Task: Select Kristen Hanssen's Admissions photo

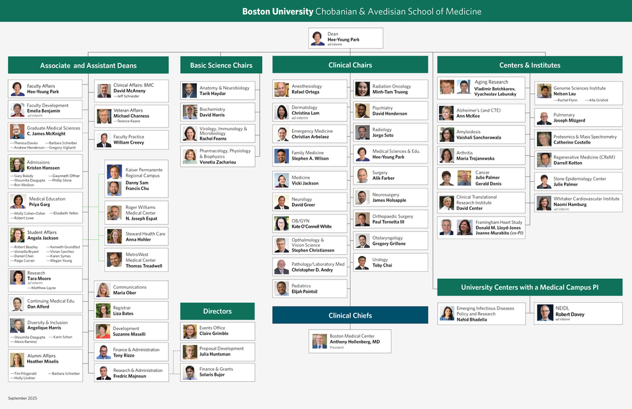Action: click(x=17, y=165)
